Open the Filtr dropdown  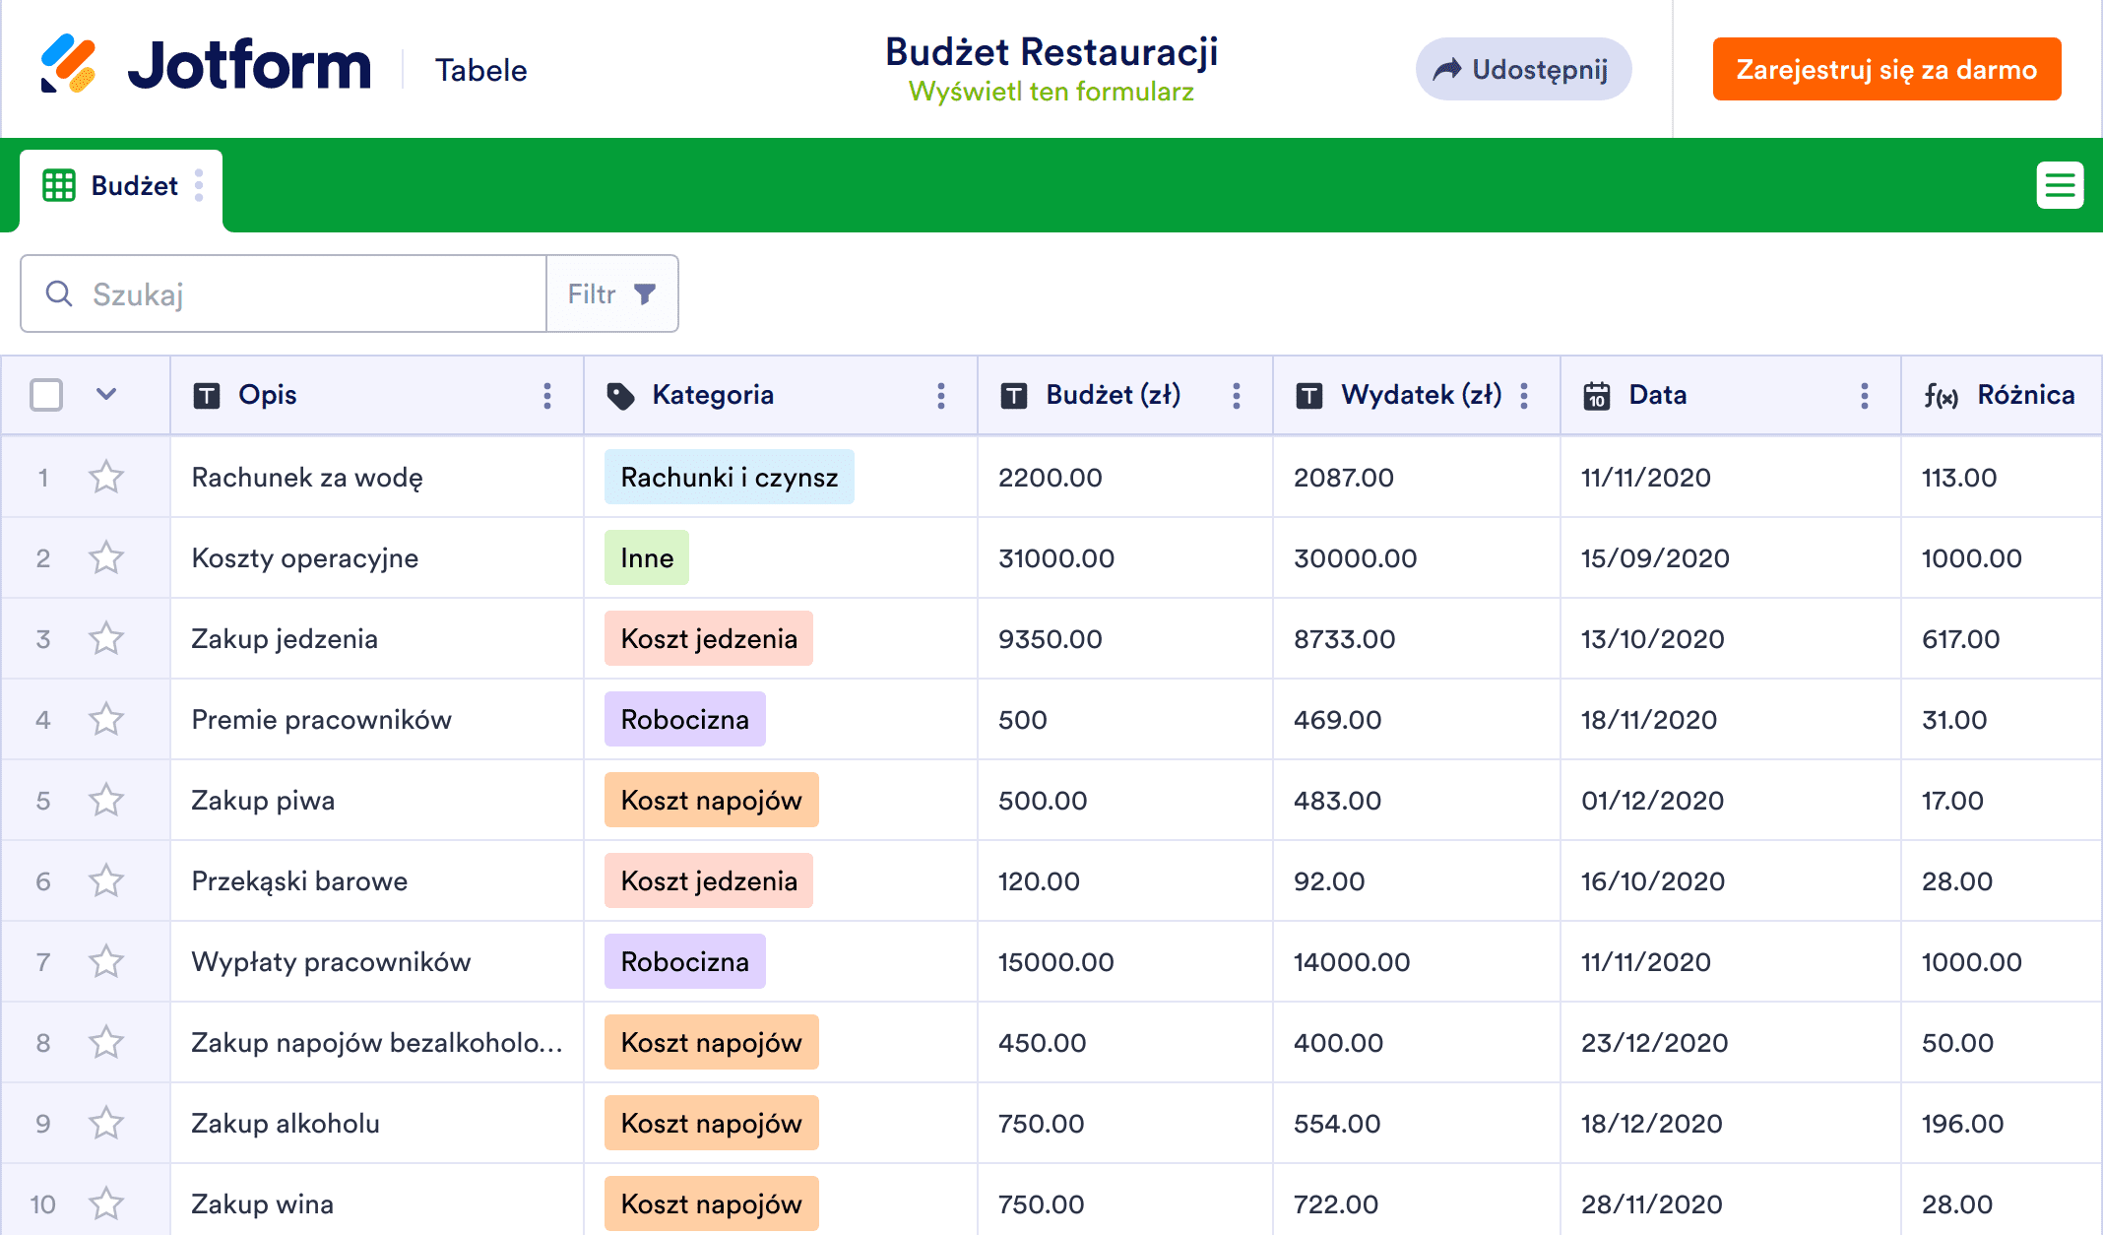pyautogui.click(x=611, y=293)
